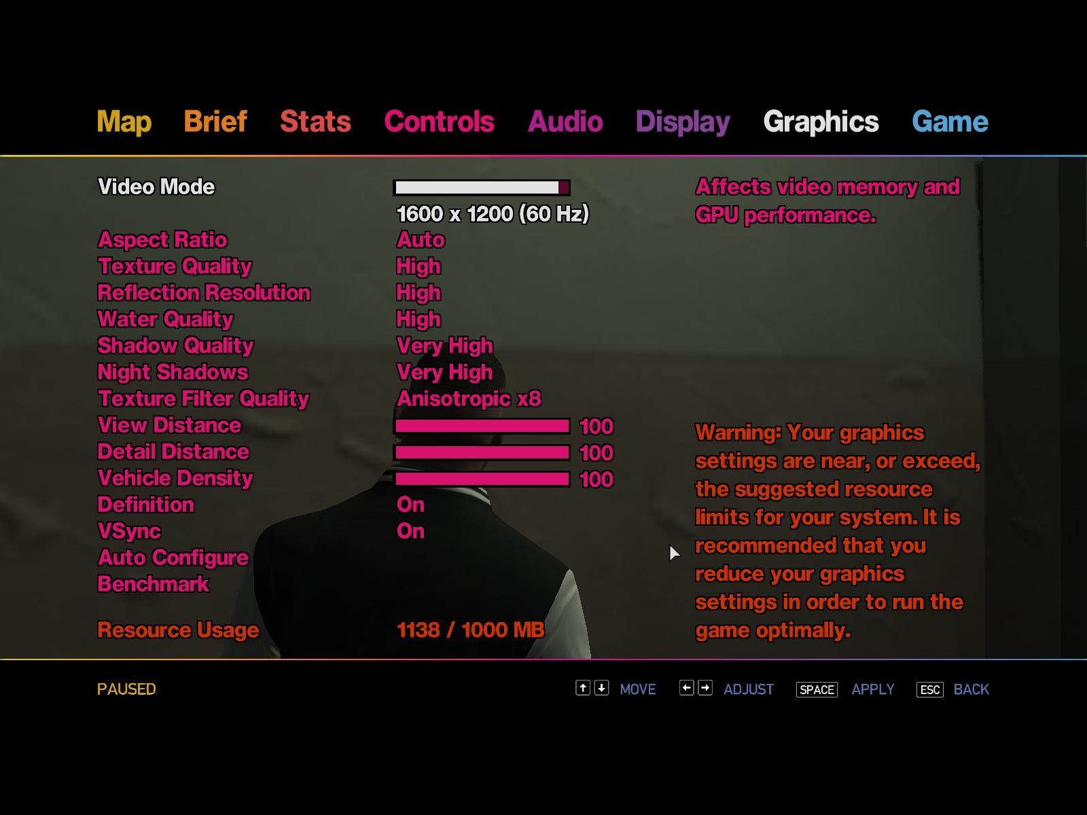Select the Auto Configure option
Image resolution: width=1087 pixels, height=815 pixels.
173,558
